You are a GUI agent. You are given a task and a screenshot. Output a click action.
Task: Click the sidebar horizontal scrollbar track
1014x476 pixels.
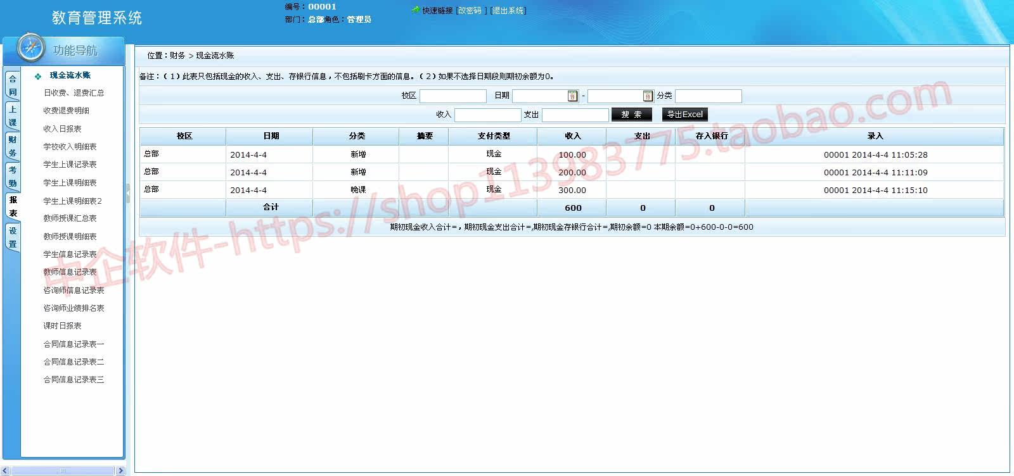point(63,471)
